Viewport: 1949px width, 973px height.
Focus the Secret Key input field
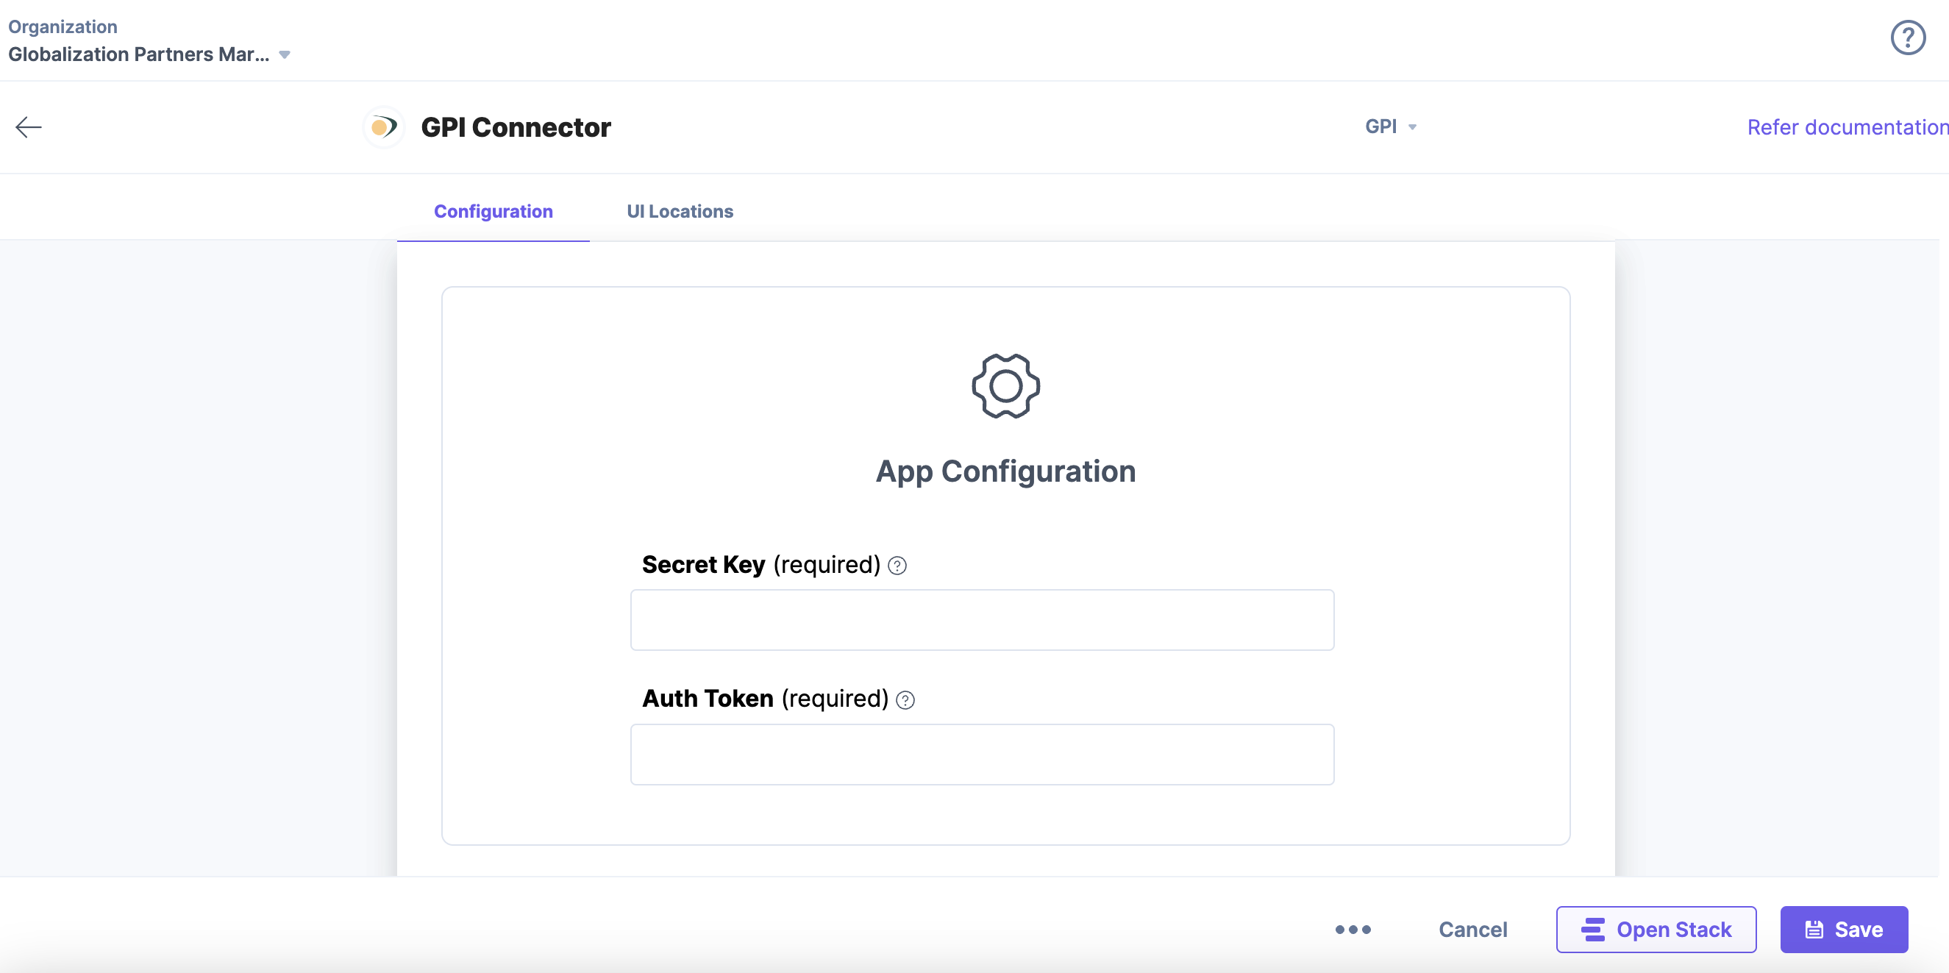982,620
